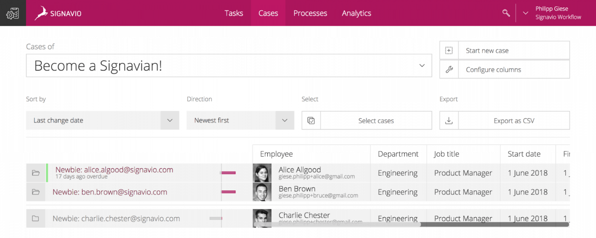596x238 pixels.
Task: Click the Start new case button
Action: pyautogui.click(x=505, y=51)
